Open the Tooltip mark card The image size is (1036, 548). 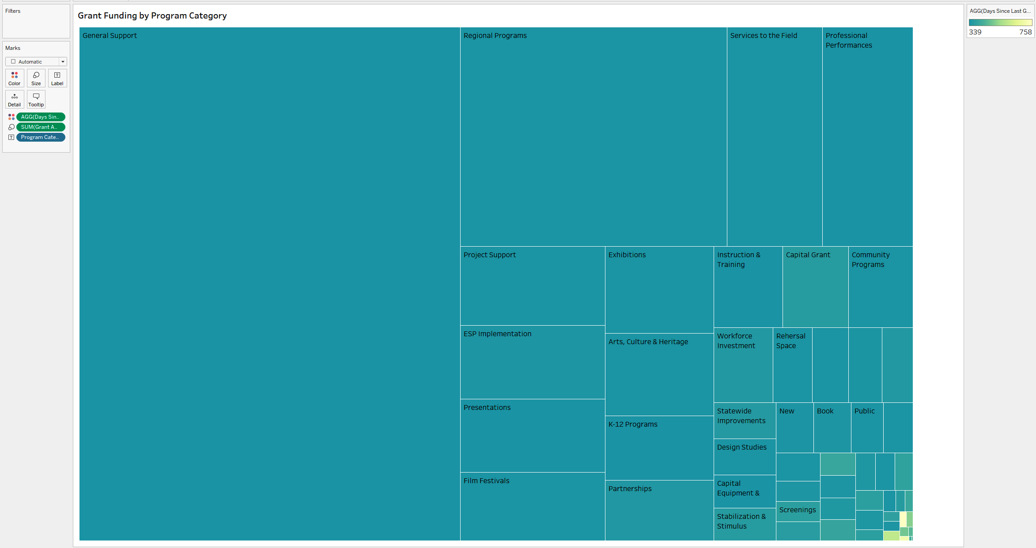36,99
